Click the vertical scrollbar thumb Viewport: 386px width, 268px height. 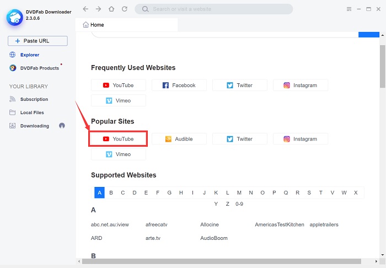pyautogui.click(x=382, y=66)
